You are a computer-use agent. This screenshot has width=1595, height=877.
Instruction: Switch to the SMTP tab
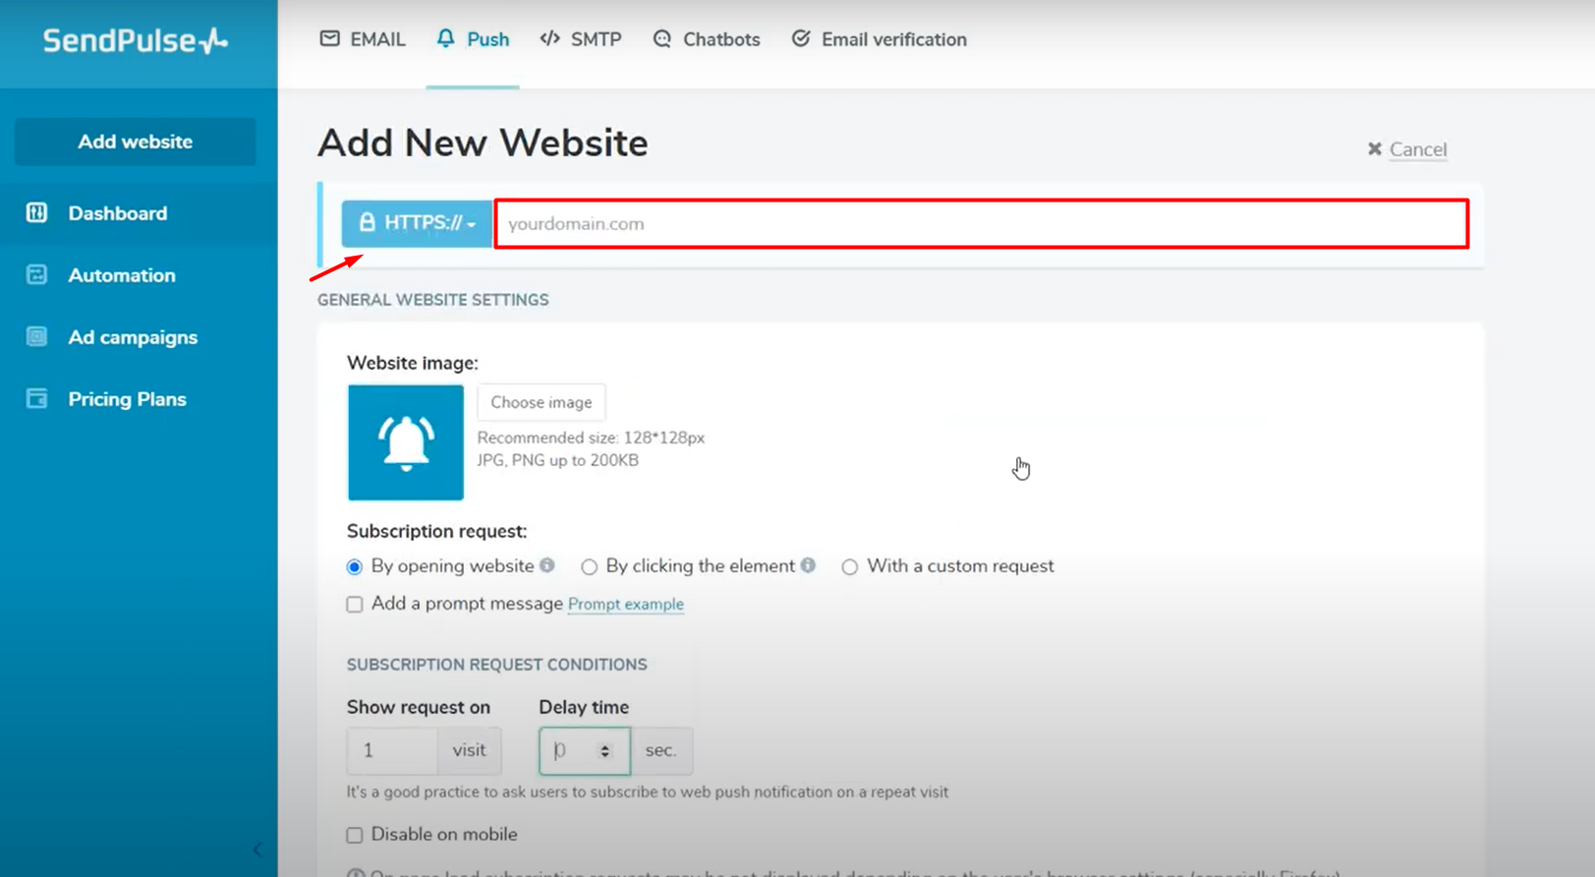point(581,39)
